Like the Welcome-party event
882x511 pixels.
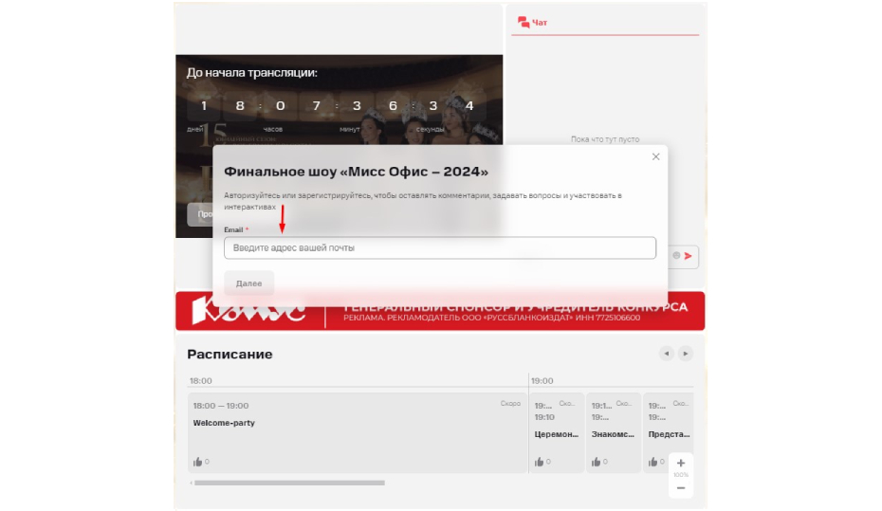point(197,462)
